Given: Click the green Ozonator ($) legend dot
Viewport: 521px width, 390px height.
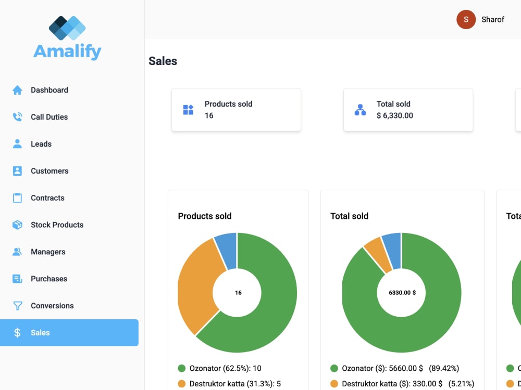Looking at the screenshot, I should coord(334,368).
